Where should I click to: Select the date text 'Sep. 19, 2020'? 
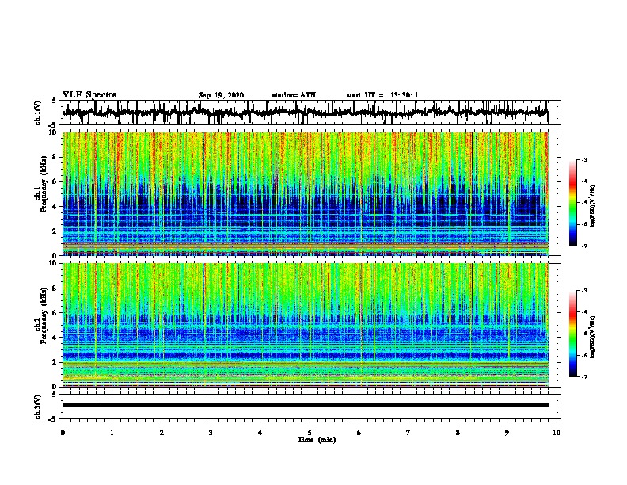[x=221, y=95]
